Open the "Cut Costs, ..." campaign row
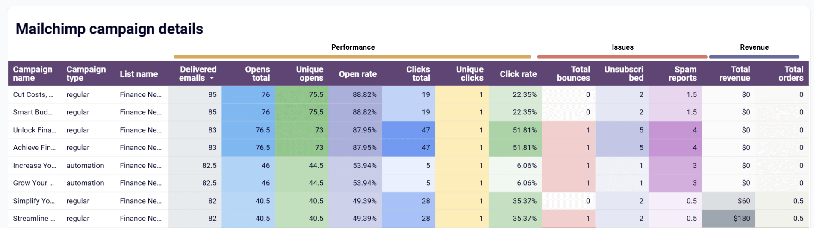Screen dimensions: 814x228 [x=33, y=94]
